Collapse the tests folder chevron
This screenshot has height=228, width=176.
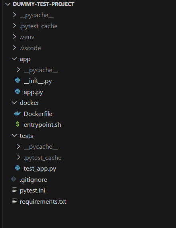pos(14,136)
